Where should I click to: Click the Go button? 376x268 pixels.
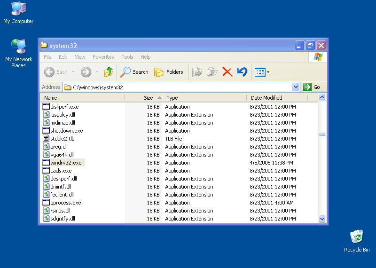(312, 87)
